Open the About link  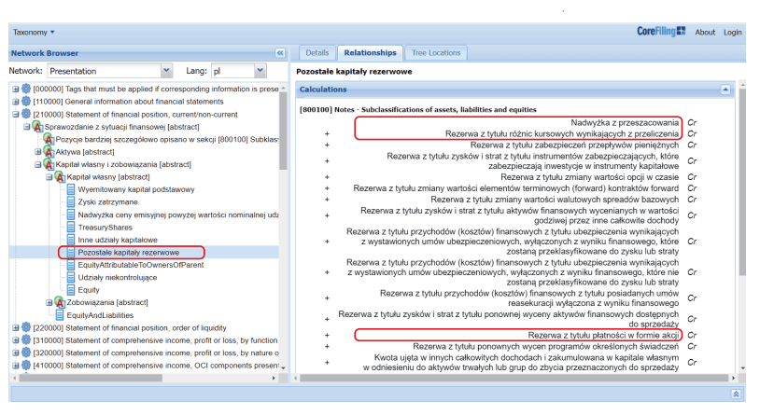(705, 32)
